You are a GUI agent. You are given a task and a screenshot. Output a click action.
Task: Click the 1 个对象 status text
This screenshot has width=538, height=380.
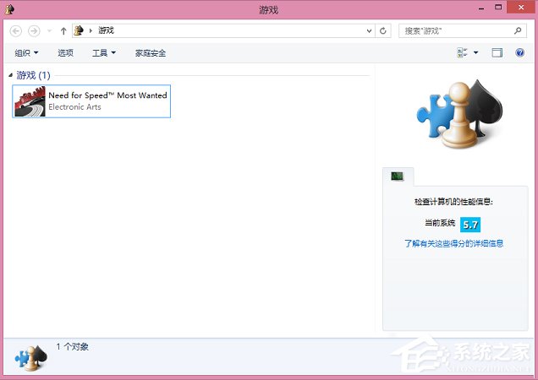tap(73, 347)
